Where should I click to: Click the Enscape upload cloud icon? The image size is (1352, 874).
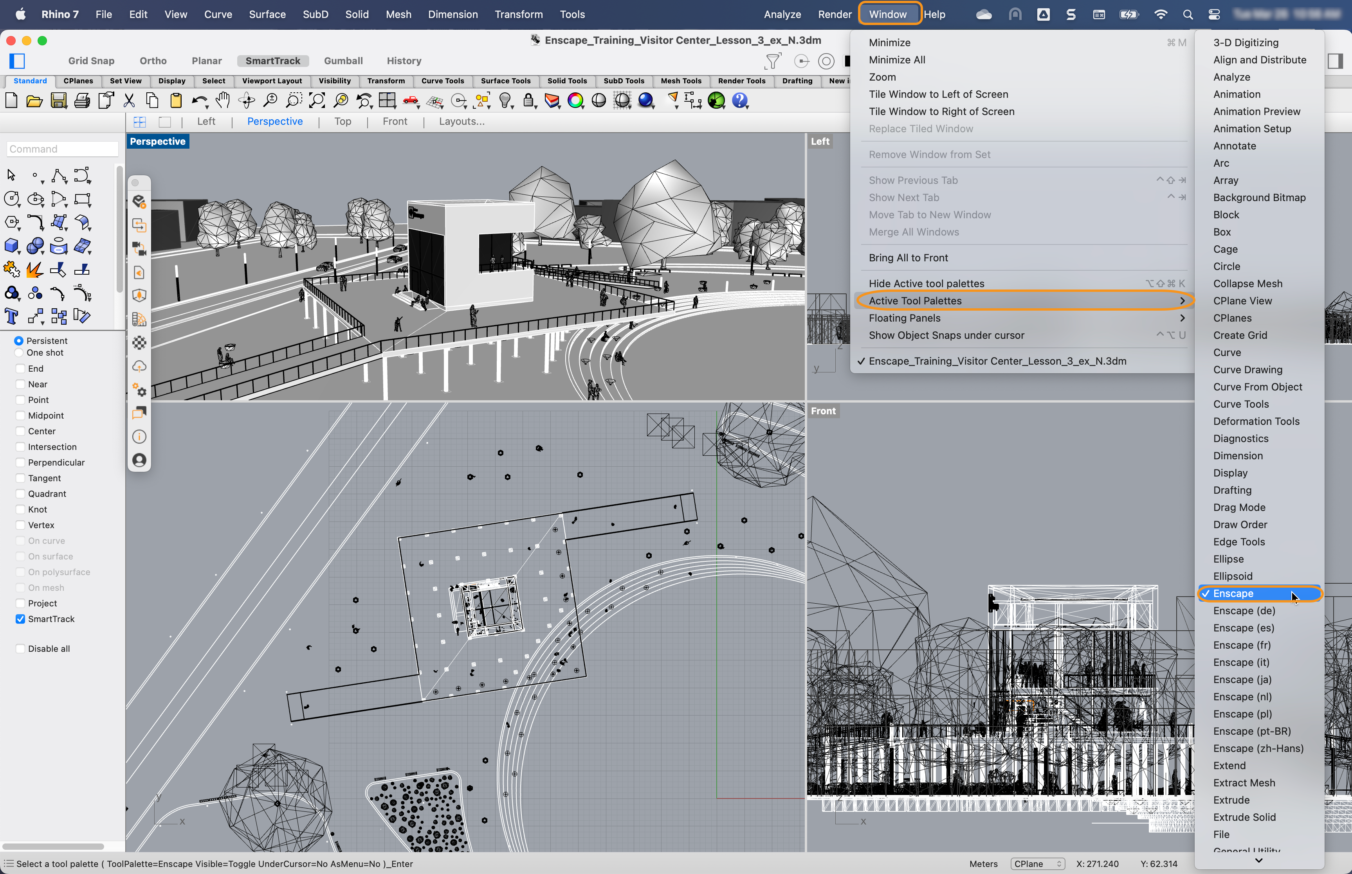click(139, 367)
